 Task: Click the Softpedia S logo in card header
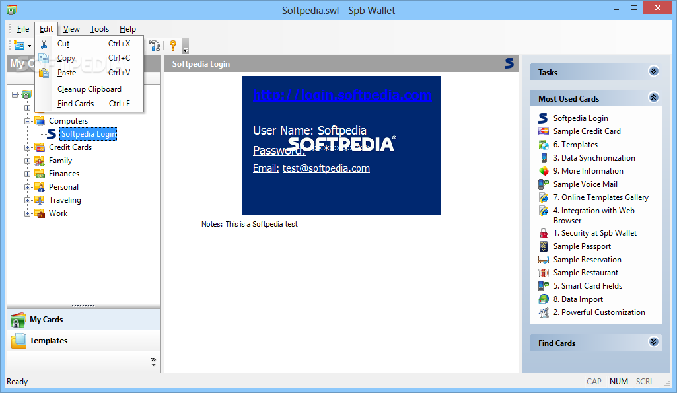point(509,63)
